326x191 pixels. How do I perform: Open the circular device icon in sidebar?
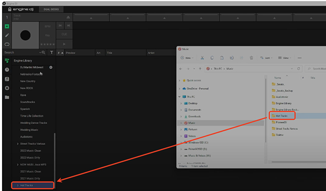[7, 88]
